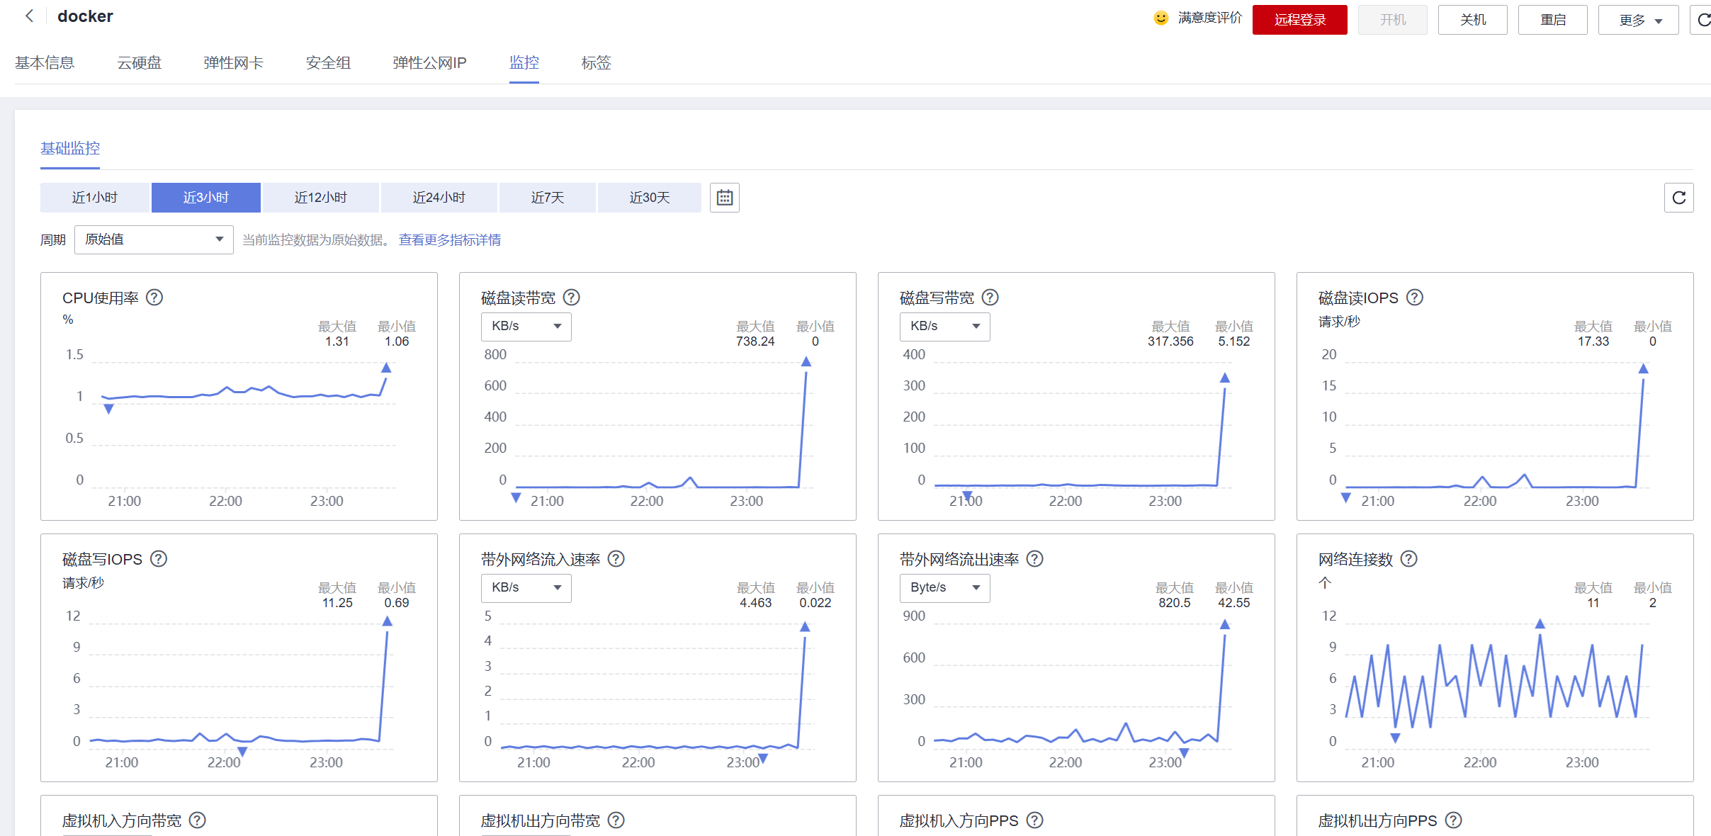Show help for 磁盘读带宽

pos(571,298)
